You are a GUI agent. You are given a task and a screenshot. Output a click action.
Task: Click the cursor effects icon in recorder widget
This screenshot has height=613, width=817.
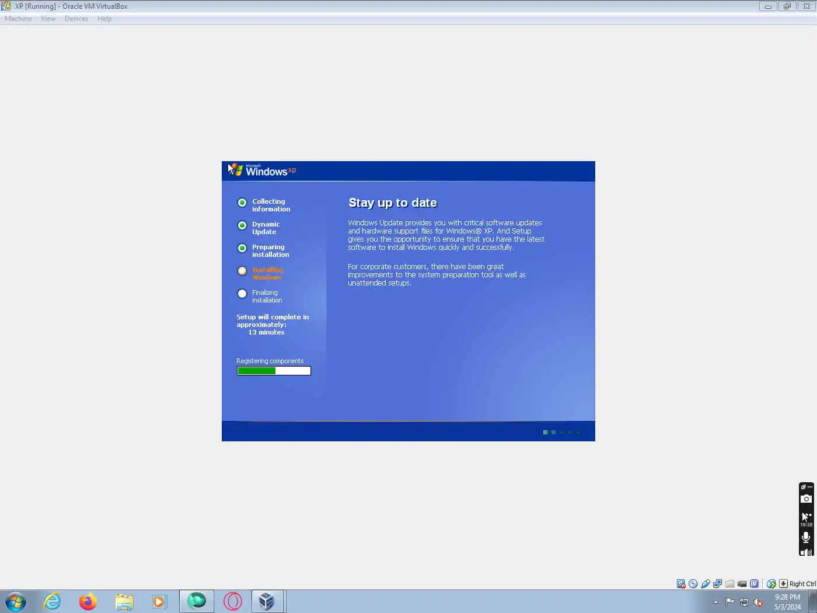tap(806, 517)
